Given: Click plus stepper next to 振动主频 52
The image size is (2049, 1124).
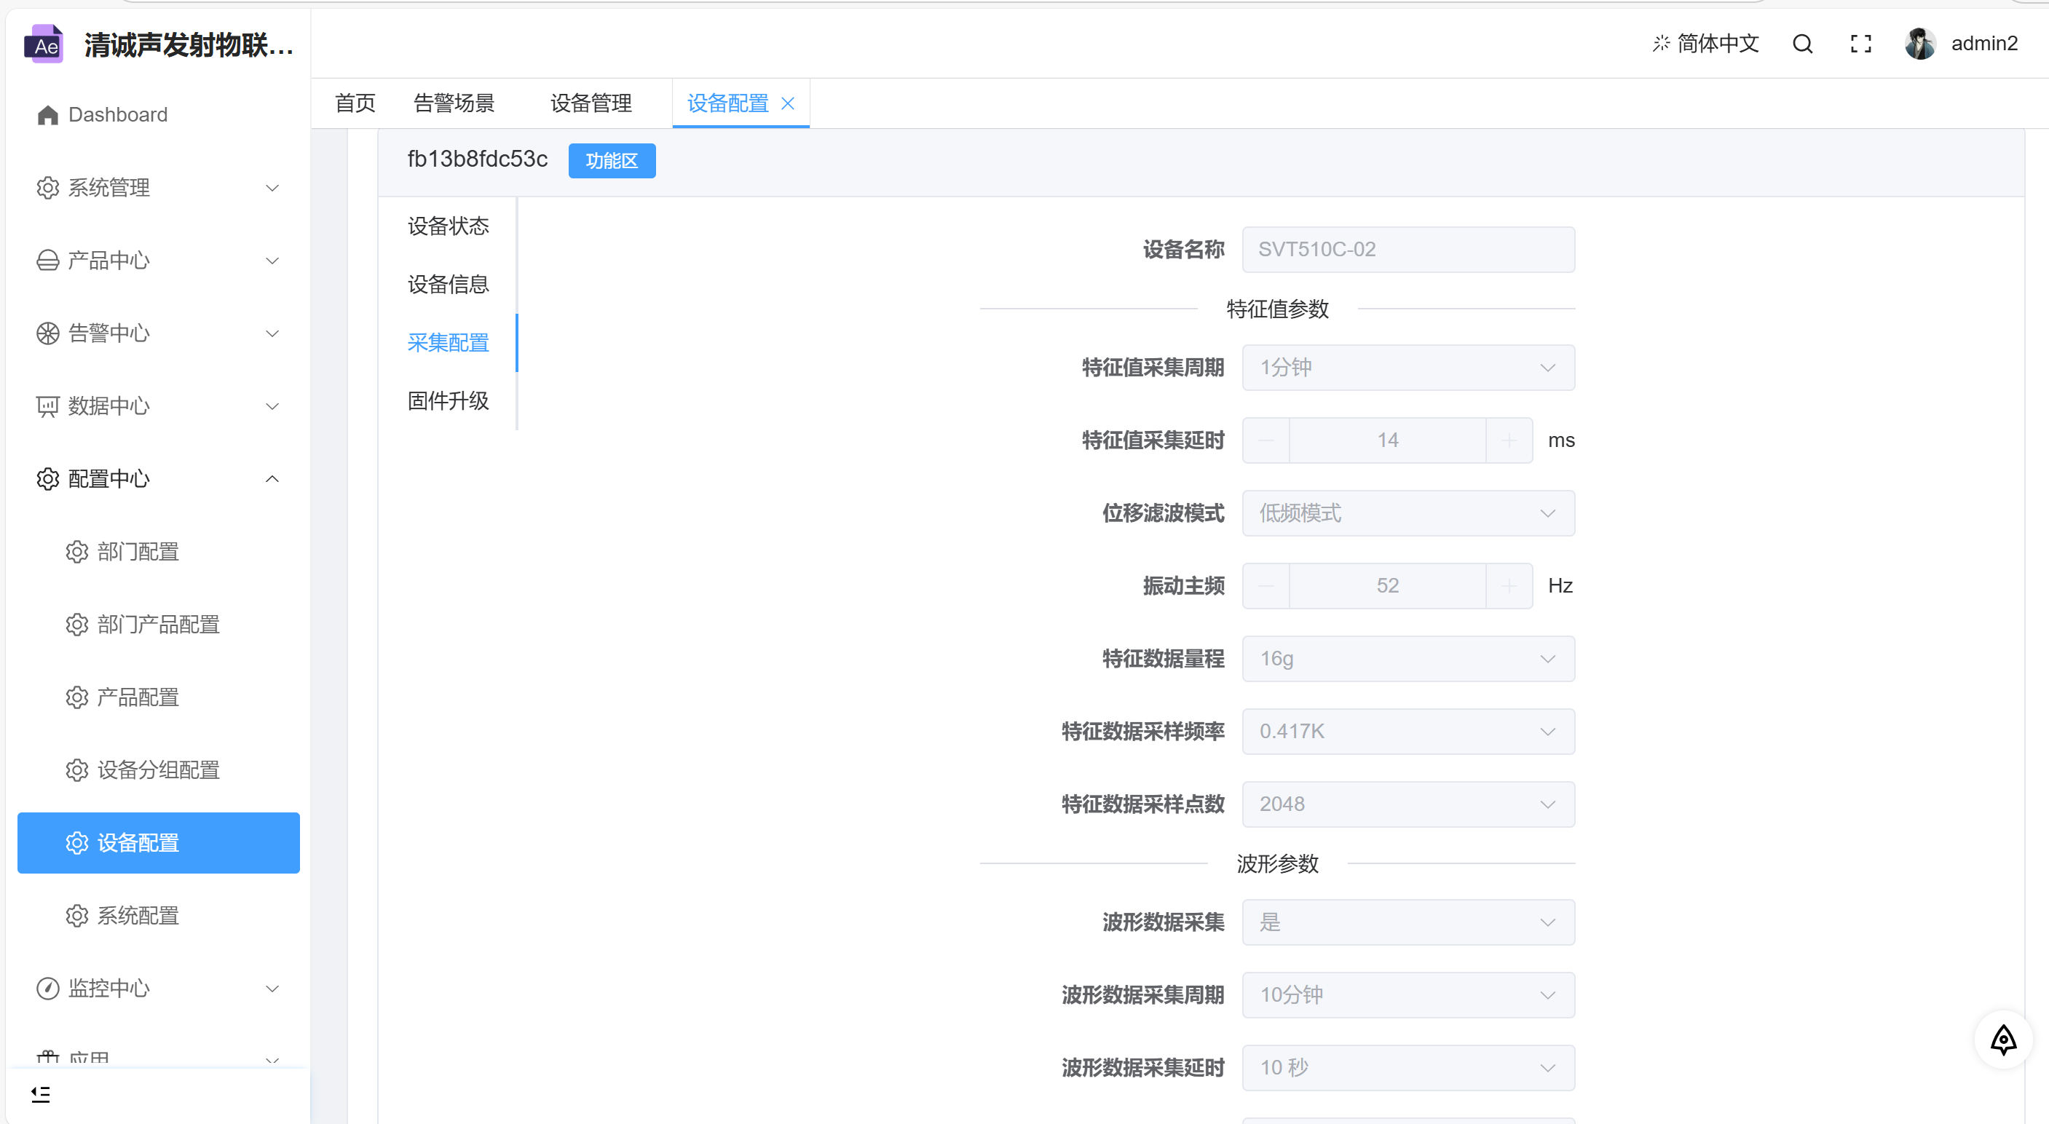Looking at the screenshot, I should pos(1509,585).
